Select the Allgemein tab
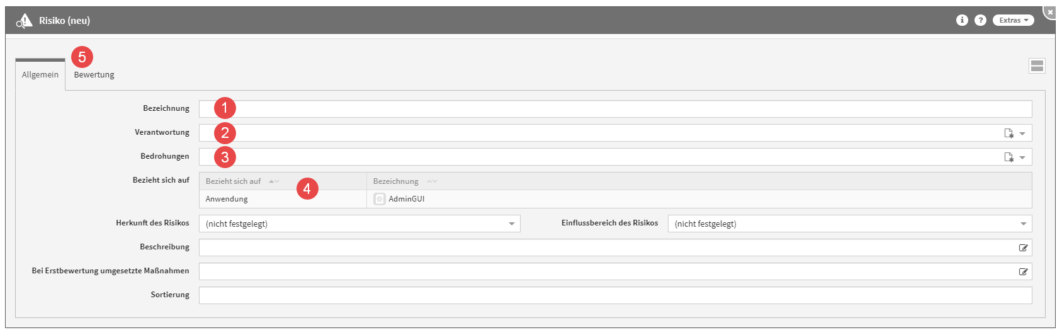1062x335 pixels. tap(40, 75)
